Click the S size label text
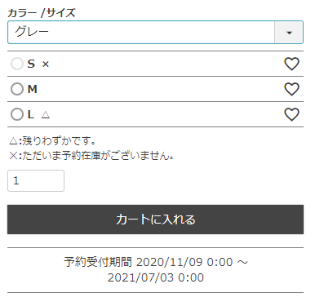The height and width of the screenshot is (306, 324). coord(31,64)
